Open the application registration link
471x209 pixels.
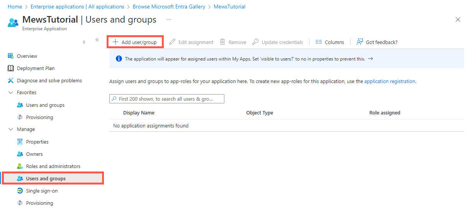click(390, 81)
